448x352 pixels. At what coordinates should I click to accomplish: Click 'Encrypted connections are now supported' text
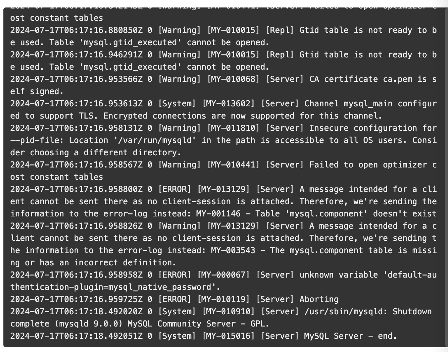pyautogui.click(x=199, y=116)
